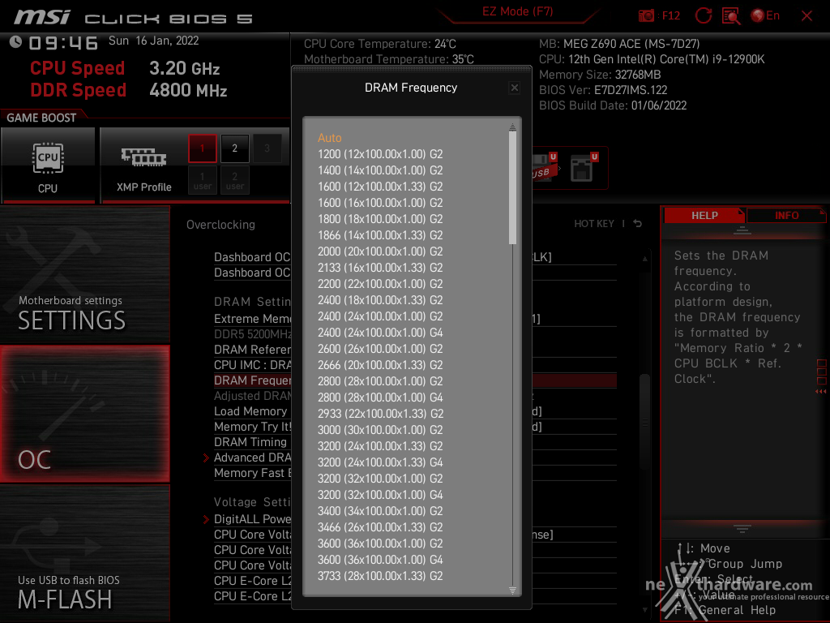The image size is (830, 623).
Task: Select 2000 (20x100.00x1.00) G2
Action: pos(380,251)
